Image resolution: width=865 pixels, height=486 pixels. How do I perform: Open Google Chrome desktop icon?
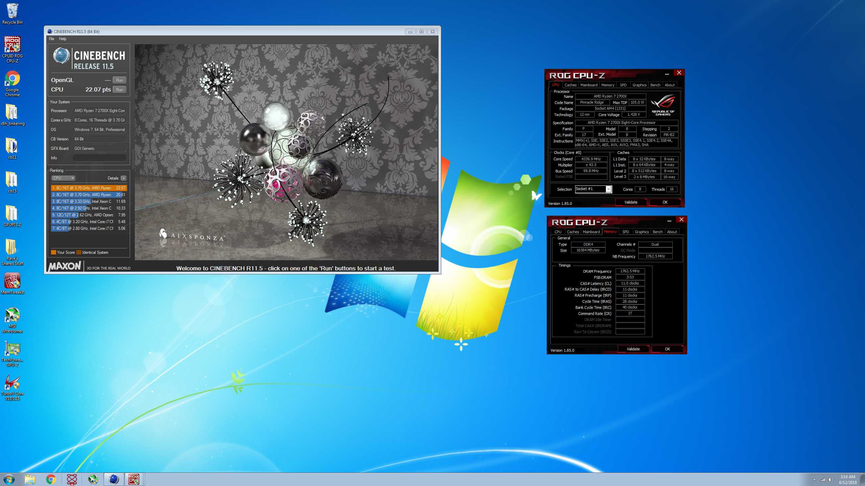coord(13,84)
